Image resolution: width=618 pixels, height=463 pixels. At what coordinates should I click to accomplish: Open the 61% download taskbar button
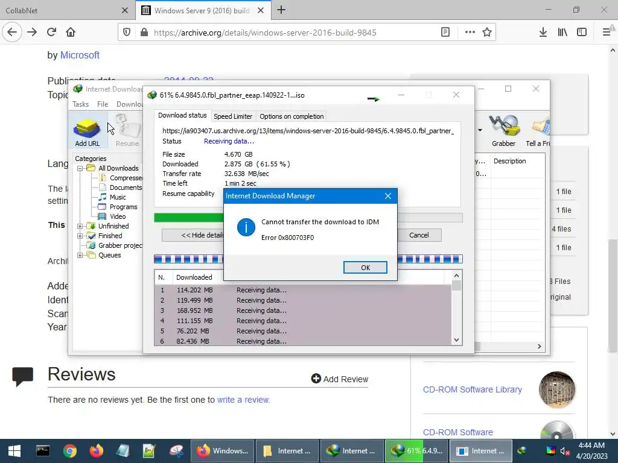pyautogui.click(x=416, y=451)
